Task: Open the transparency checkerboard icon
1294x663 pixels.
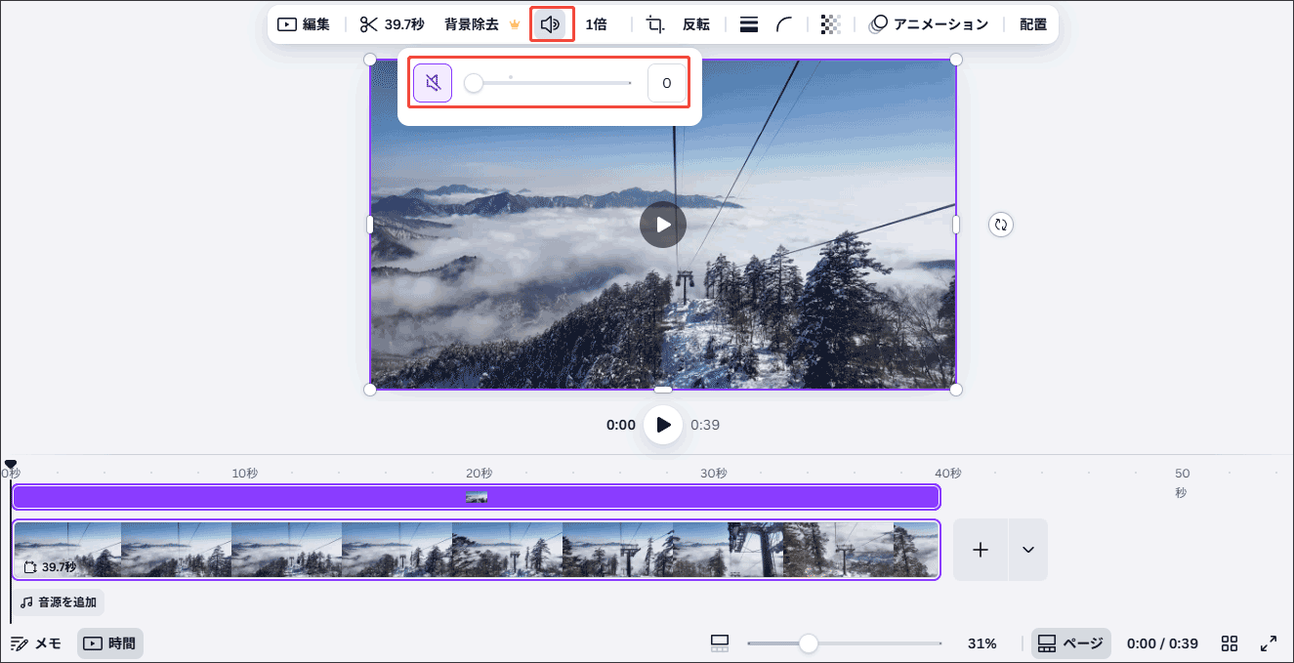Action: 830,24
